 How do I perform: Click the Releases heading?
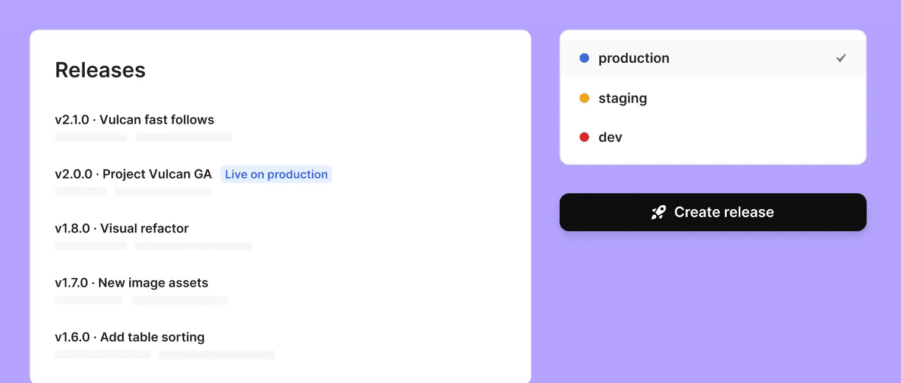pos(100,70)
